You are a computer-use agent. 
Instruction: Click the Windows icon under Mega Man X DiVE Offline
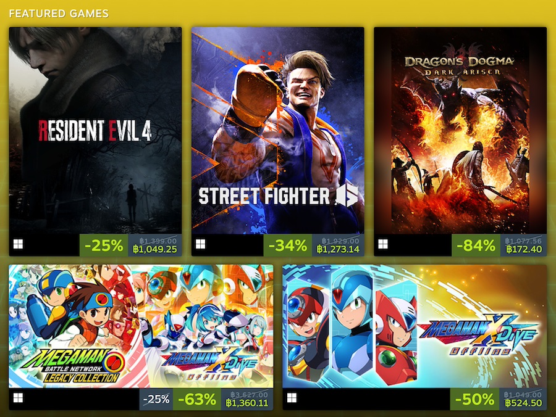tap(292, 398)
